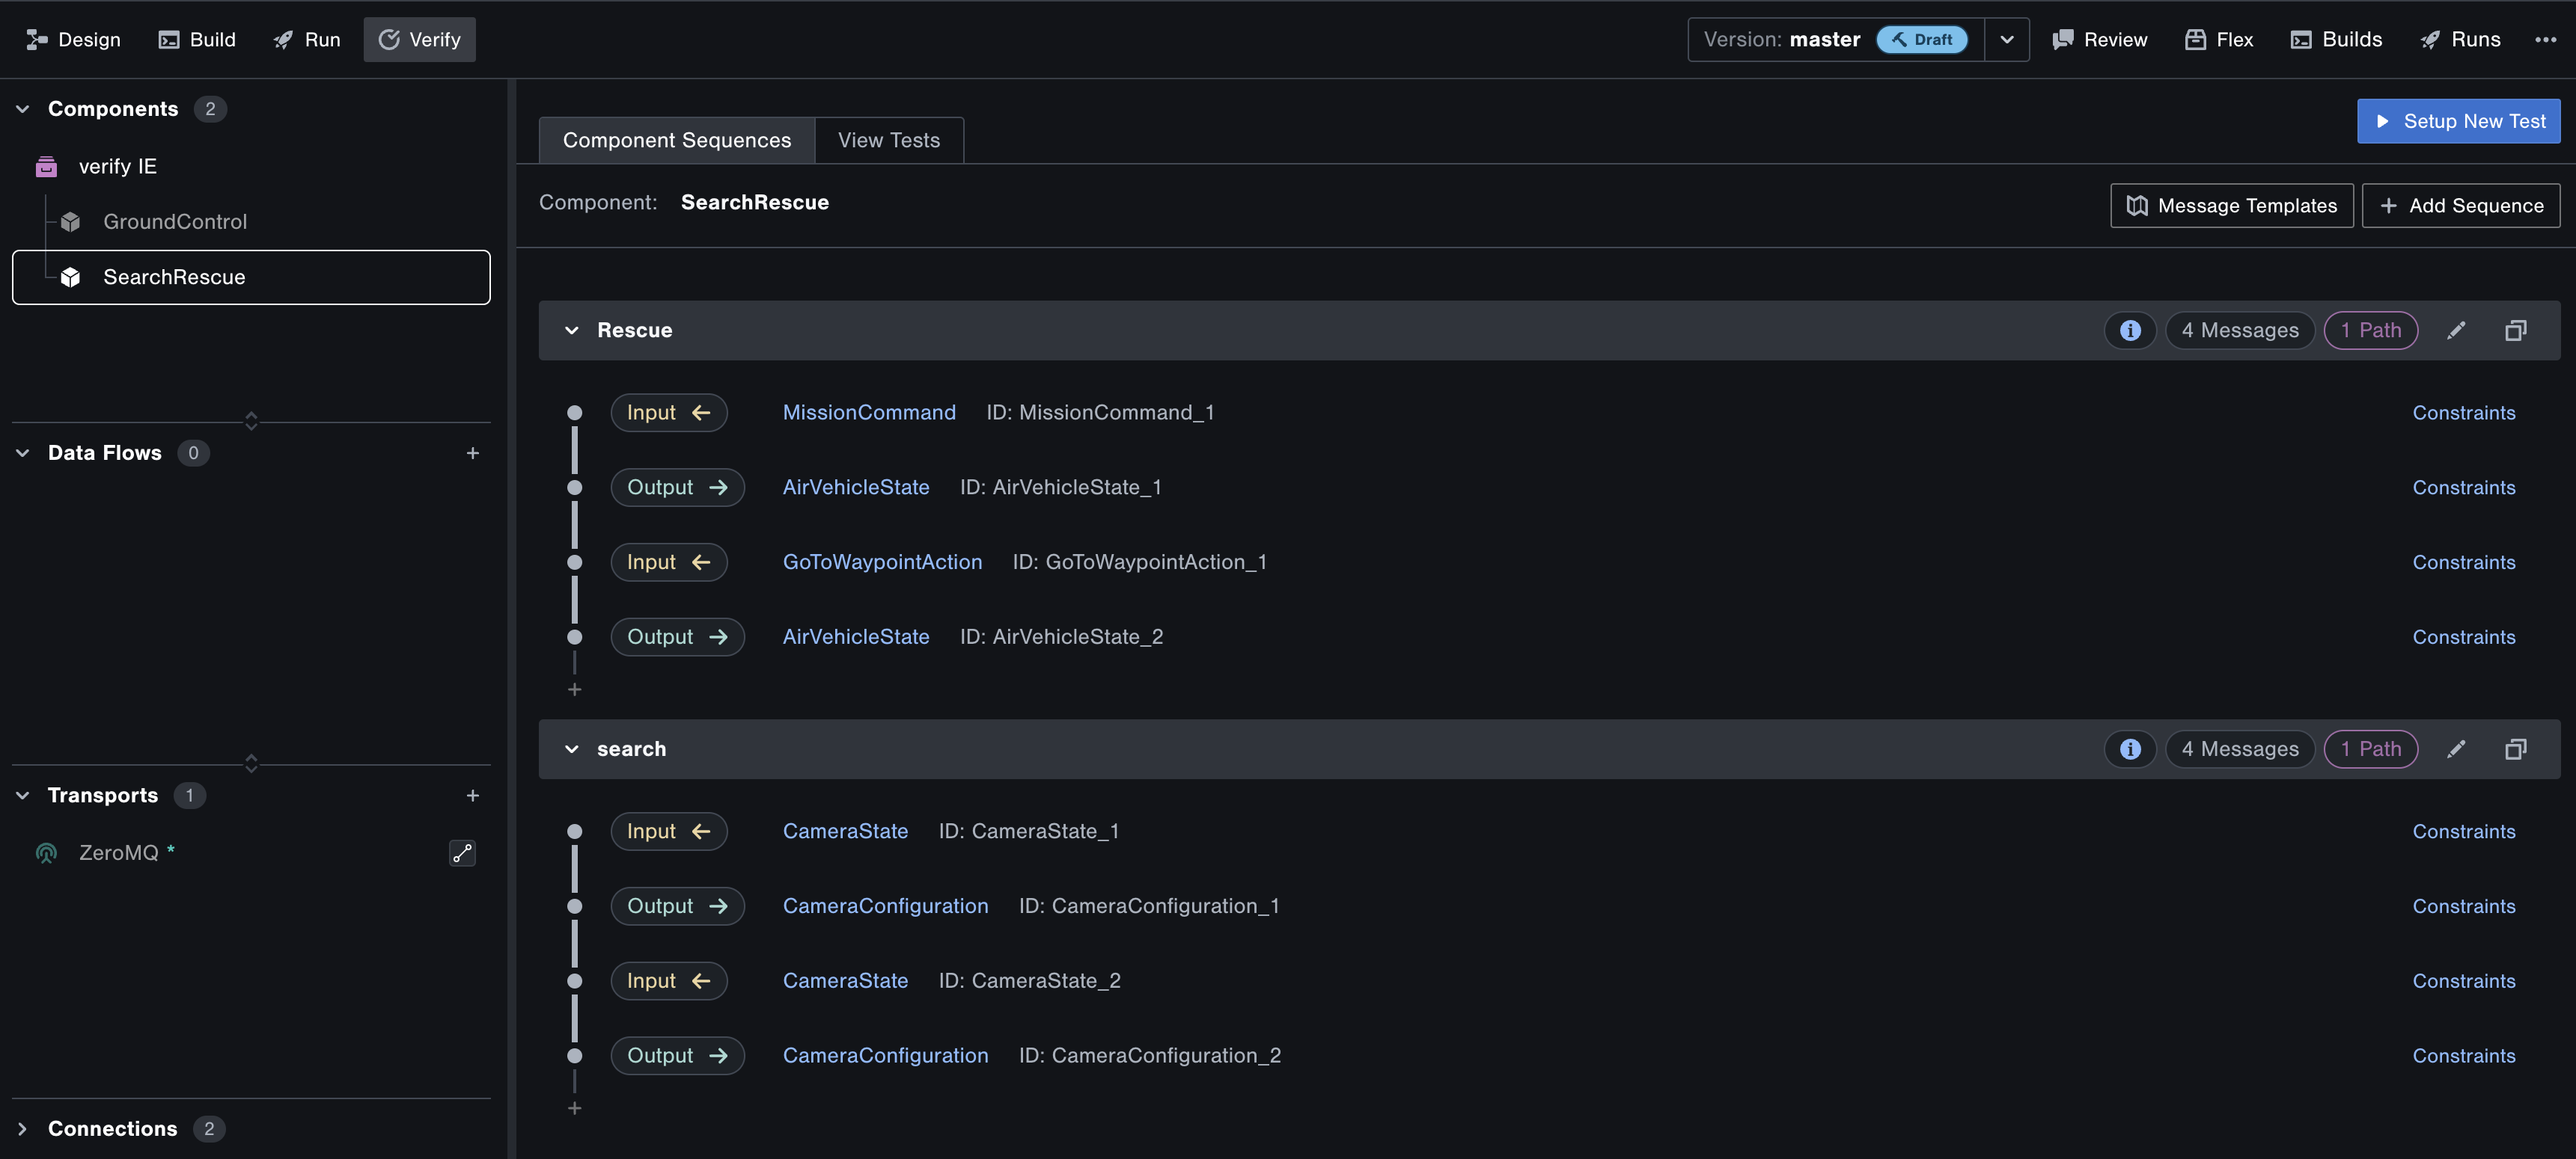
Task: Open Constraints for MissionCommand_1
Action: click(2463, 412)
